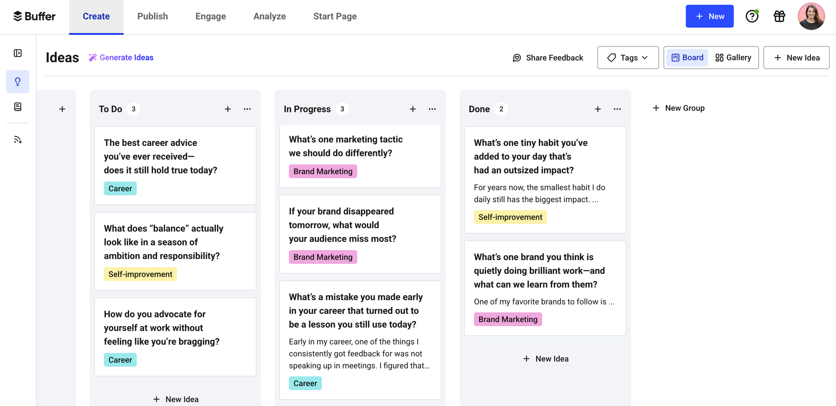Viewport: 836px width, 406px height.
Task: Select the Ideas lightbulb sidebar icon
Action: pyautogui.click(x=18, y=82)
